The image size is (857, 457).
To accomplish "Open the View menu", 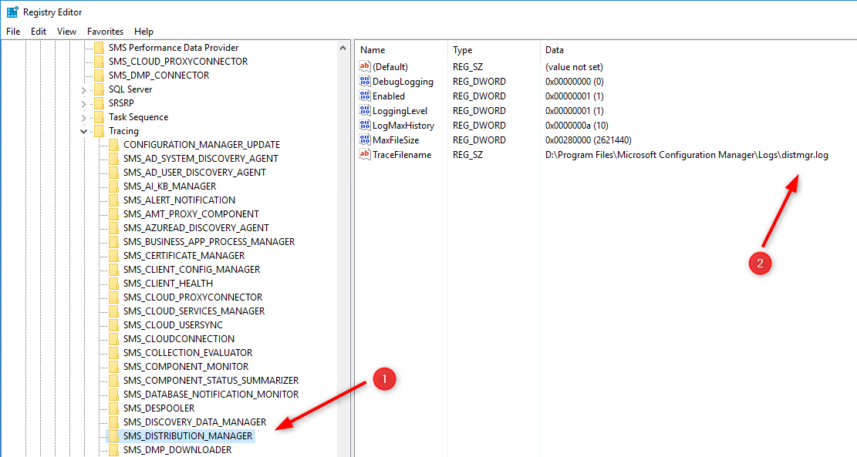I will [66, 32].
